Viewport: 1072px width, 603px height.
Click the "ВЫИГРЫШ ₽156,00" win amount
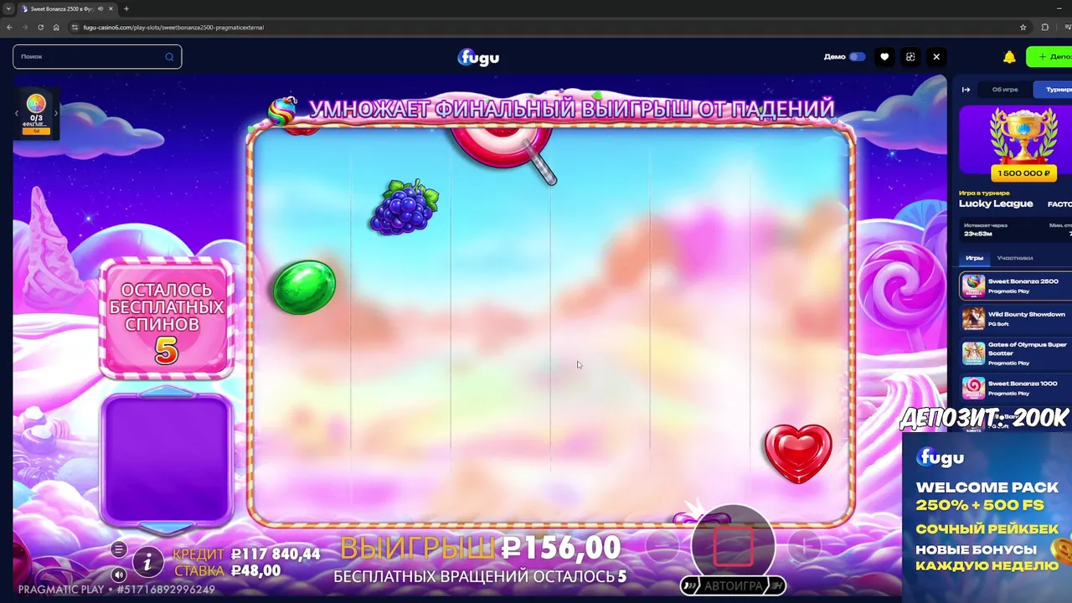[480, 549]
